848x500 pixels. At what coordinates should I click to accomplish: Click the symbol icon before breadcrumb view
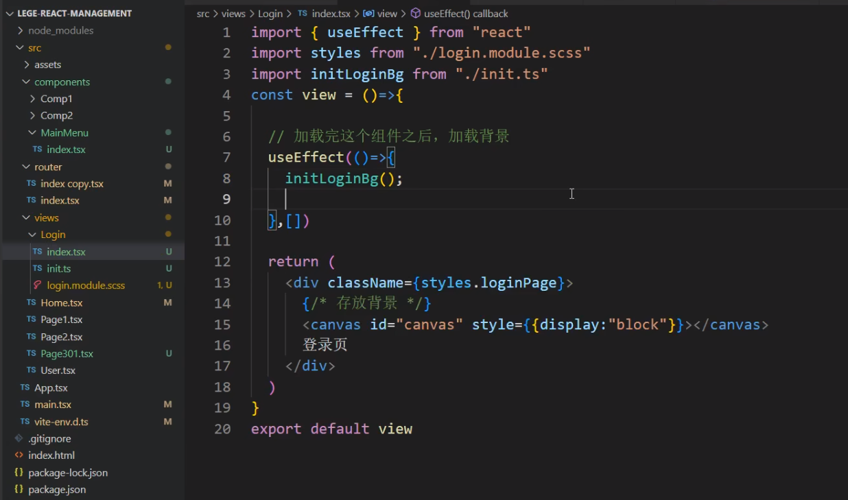click(368, 14)
